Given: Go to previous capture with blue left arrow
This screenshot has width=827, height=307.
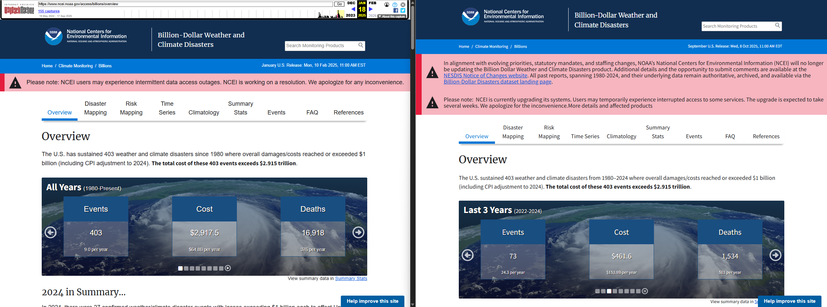Looking at the screenshot, I should coord(353,9).
